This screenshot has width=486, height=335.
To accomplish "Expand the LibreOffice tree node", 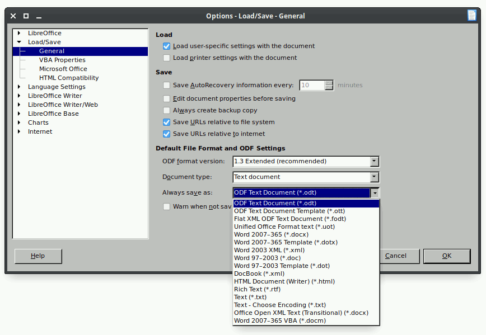I will pos(19,33).
